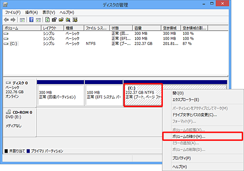
Task: Choose ボリュームの縮小(H)... in context menu
Action: tap(203, 136)
